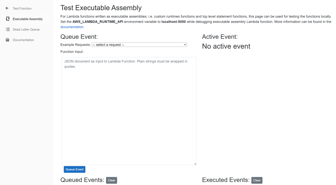Follow the blue documentation link
Screen dimensions: 336x185
[72, 27]
